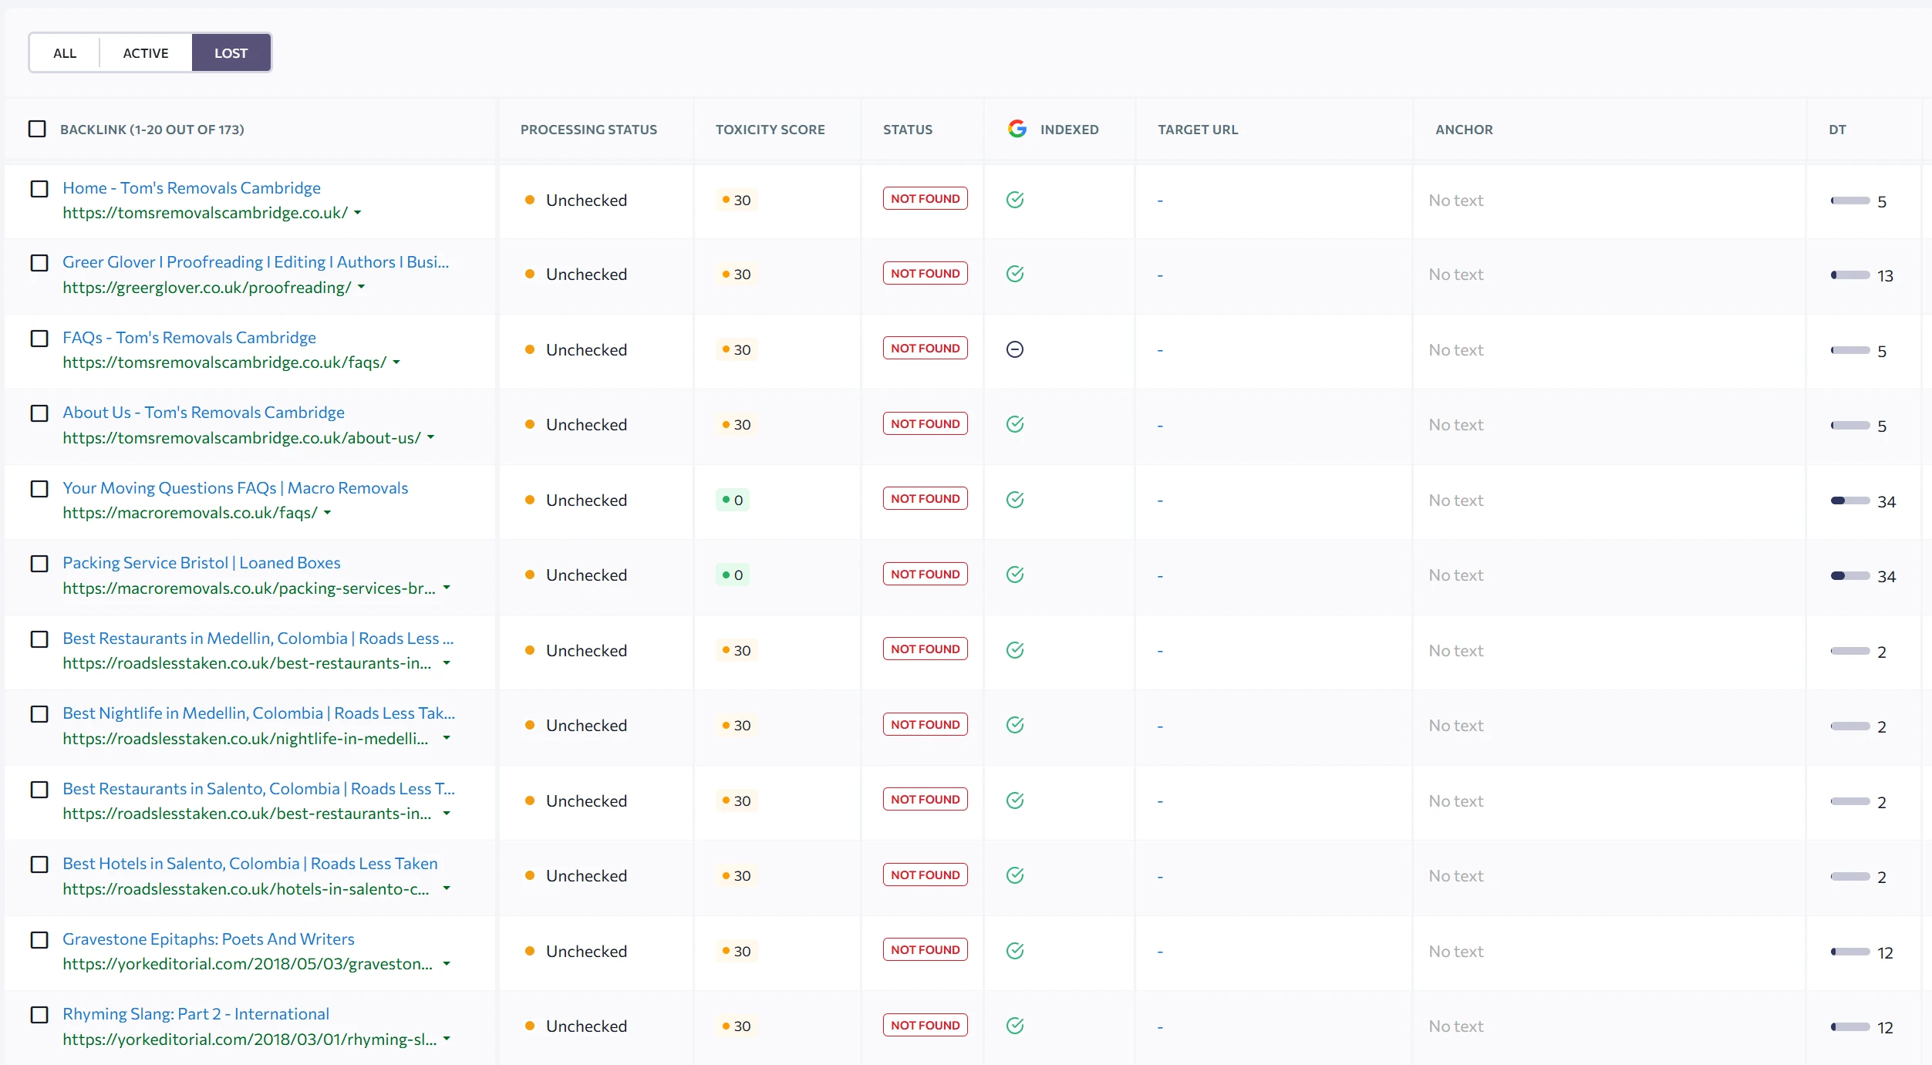Toggle the select-all backlinks checkbox in header
Viewport: 1932px width, 1065px height.
(37, 129)
